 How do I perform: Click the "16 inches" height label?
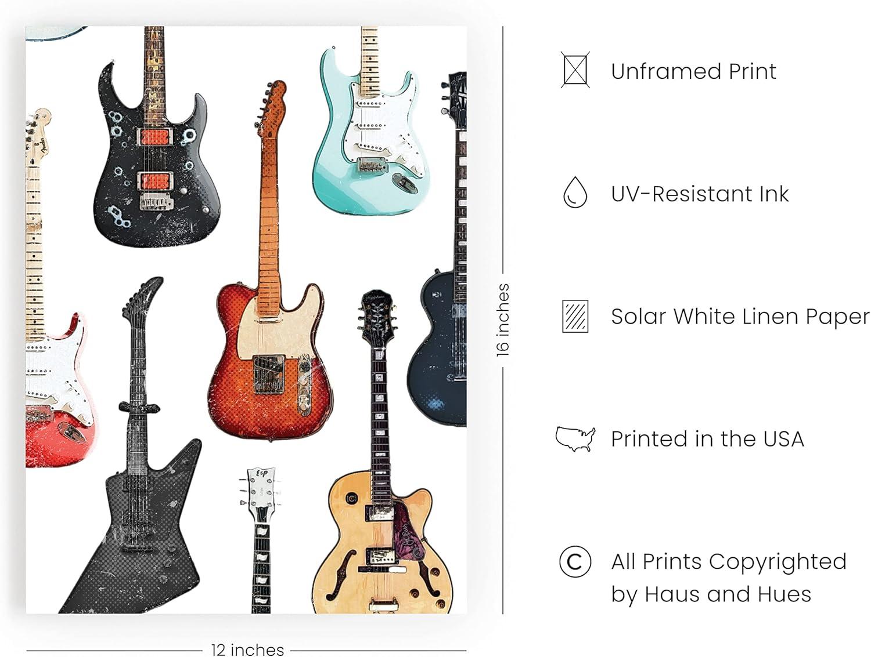(x=502, y=320)
